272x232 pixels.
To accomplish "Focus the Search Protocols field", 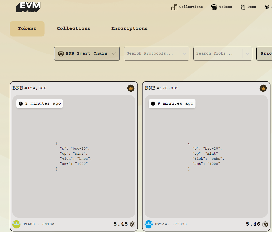I will [156, 53].
